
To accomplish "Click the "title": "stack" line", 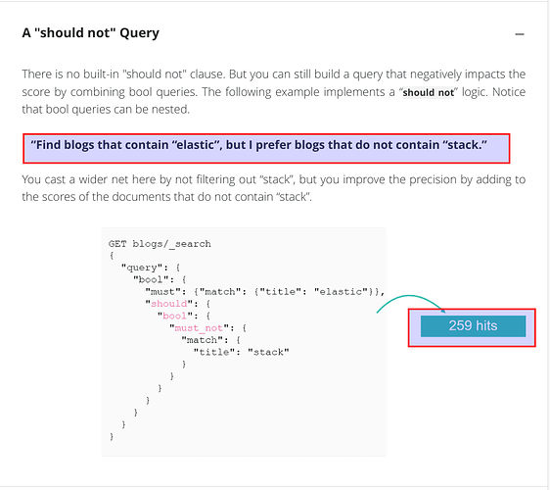I will pos(242,352).
